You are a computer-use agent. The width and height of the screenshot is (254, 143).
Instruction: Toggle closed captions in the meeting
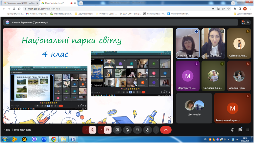pos(137,130)
